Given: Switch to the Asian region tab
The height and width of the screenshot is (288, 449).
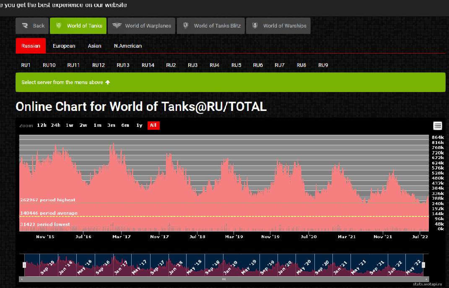Looking at the screenshot, I should 94,46.
